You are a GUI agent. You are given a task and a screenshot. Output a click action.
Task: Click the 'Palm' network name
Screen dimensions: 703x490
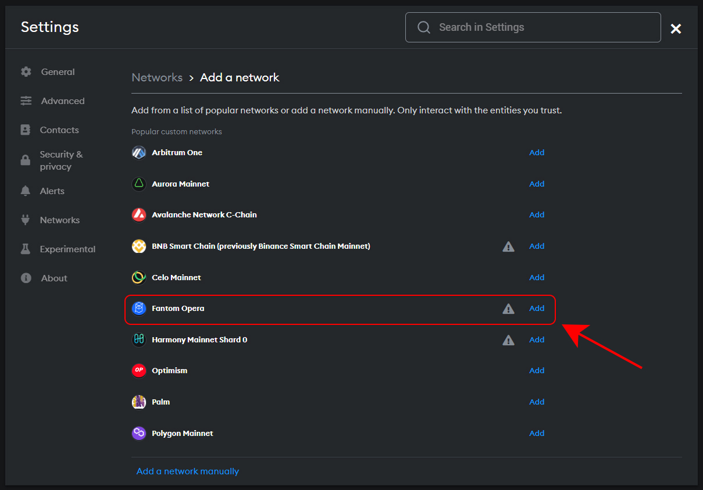160,402
